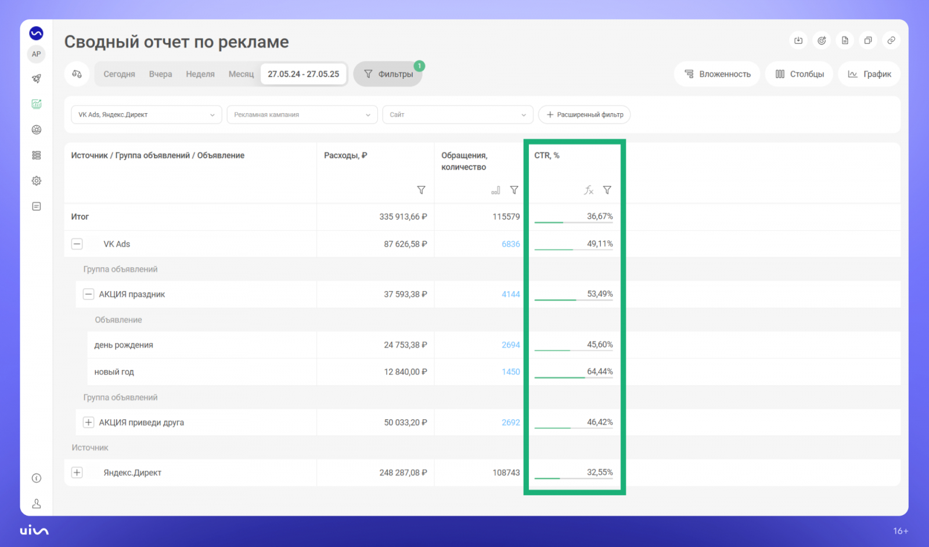Screen dimensions: 929x547
Task: Click the link chain icon
Action: [x=891, y=40]
